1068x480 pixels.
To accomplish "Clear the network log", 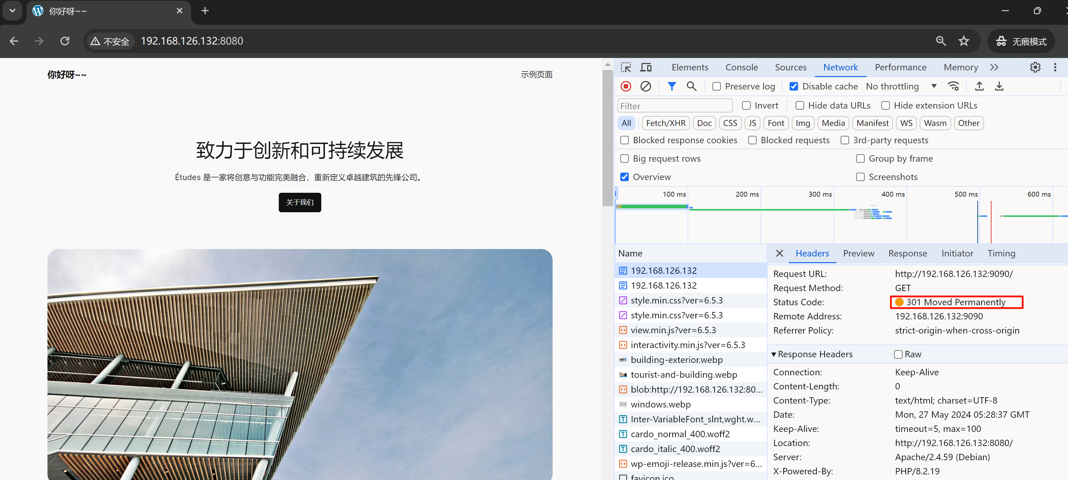I will 645,86.
